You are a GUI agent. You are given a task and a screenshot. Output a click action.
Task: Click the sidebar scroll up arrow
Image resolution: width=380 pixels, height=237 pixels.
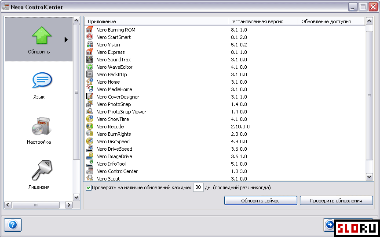pos(77,21)
